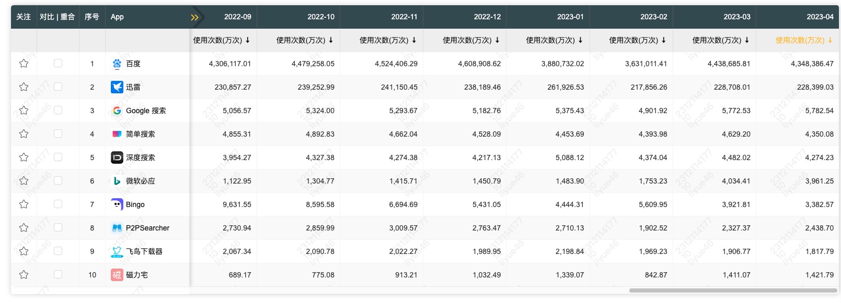
Task: Open the 飞鸟下载器 app link
Action: pos(144,251)
